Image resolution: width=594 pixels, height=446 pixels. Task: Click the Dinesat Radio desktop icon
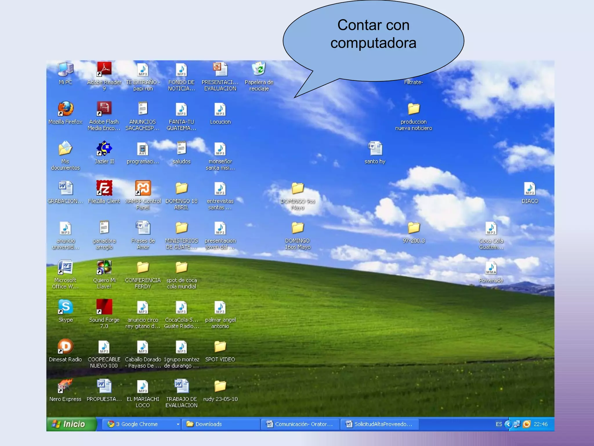(x=65, y=347)
